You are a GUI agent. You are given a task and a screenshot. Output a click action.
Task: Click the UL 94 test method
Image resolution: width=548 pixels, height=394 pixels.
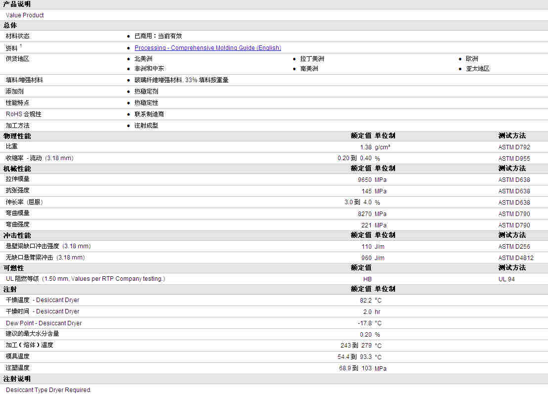coord(506,279)
